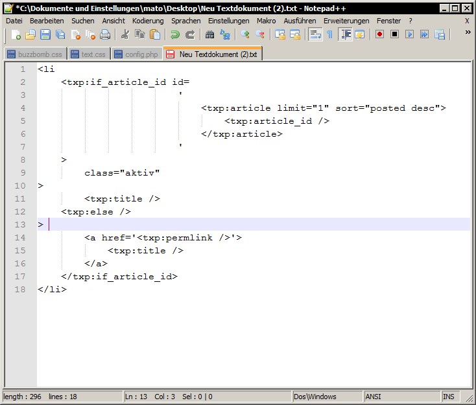Save the current document
The height and width of the screenshot is (405, 476).
45,34
